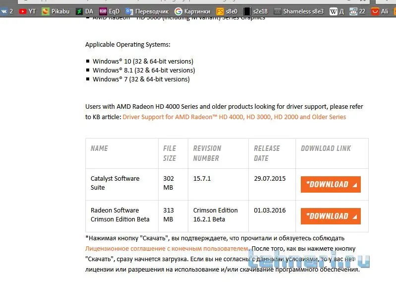396x284 pixels.
Task: Click the 29.07.2015 release date
Action: 270,179
